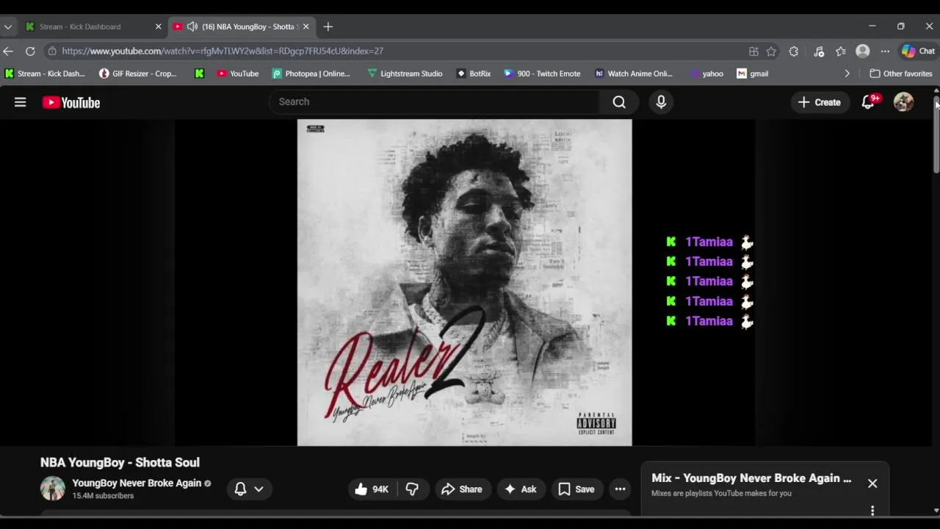This screenshot has height=529, width=940.
Task: Go back to previous page
Action: click(8, 51)
